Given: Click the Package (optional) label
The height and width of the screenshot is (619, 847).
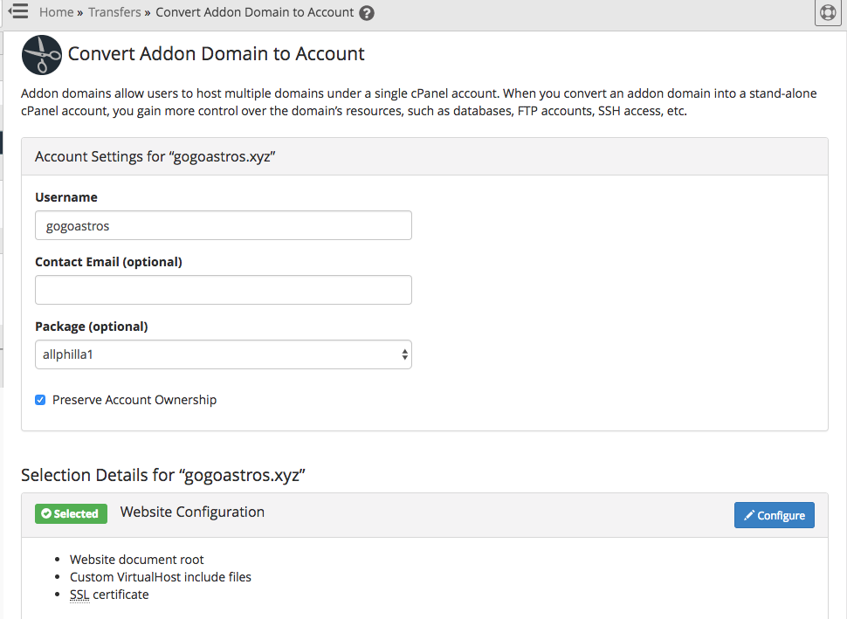Looking at the screenshot, I should 92,327.
